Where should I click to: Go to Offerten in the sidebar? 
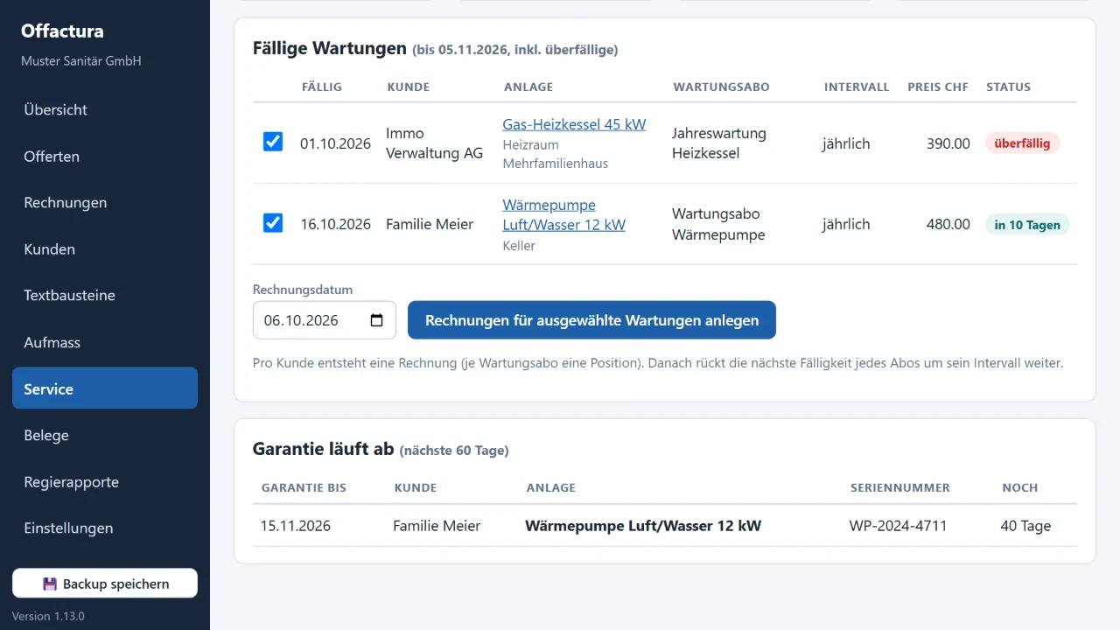pyautogui.click(x=105, y=157)
